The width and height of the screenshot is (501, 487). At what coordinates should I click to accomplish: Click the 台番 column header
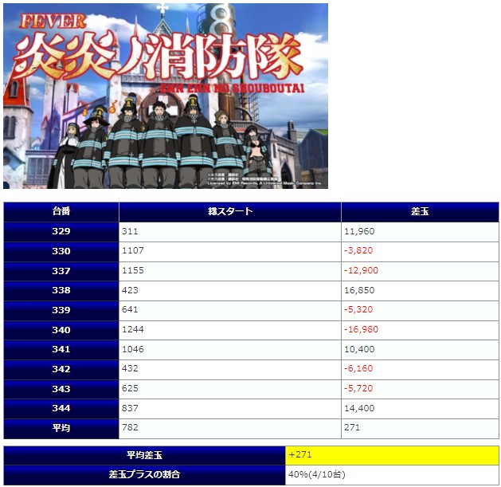(x=61, y=212)
